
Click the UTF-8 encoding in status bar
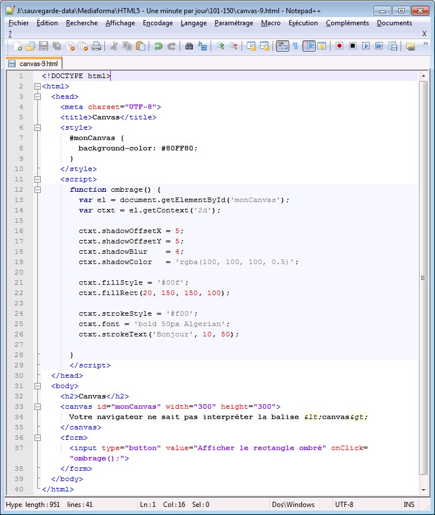(344, 505)
